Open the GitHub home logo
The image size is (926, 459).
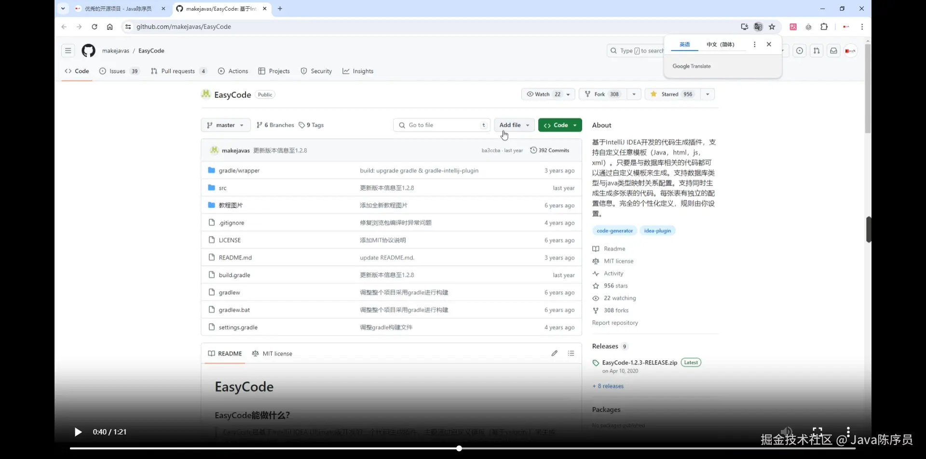[88, 51]
